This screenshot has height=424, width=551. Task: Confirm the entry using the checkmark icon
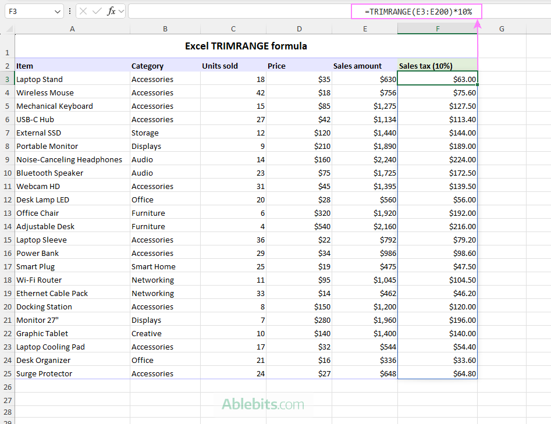click(97, 10)
